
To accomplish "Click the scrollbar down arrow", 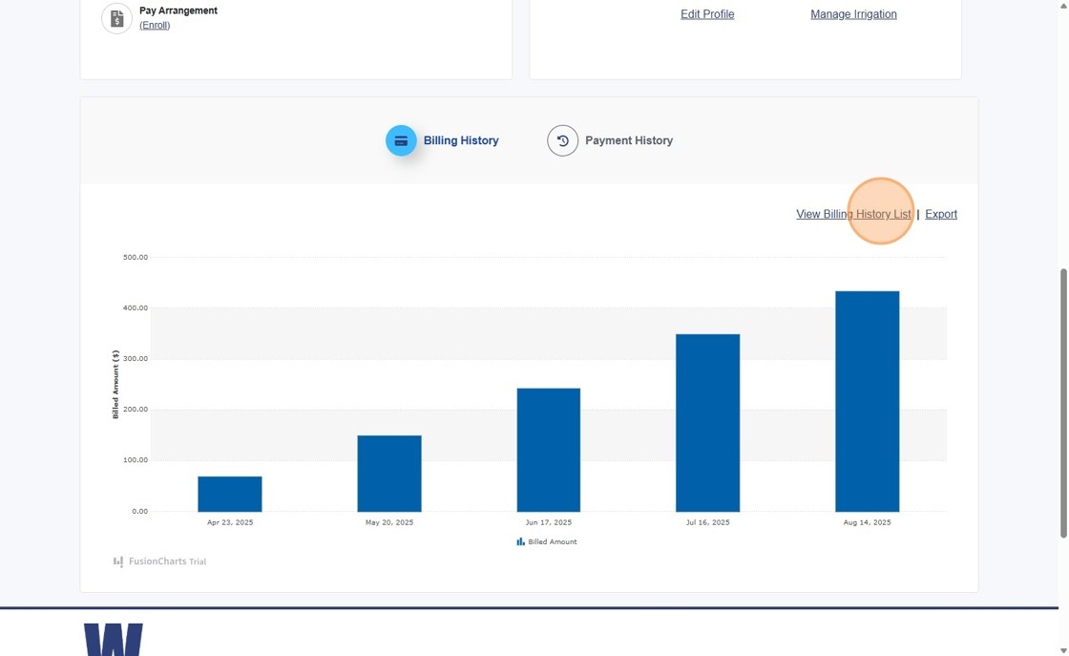I will [1063, 650].
